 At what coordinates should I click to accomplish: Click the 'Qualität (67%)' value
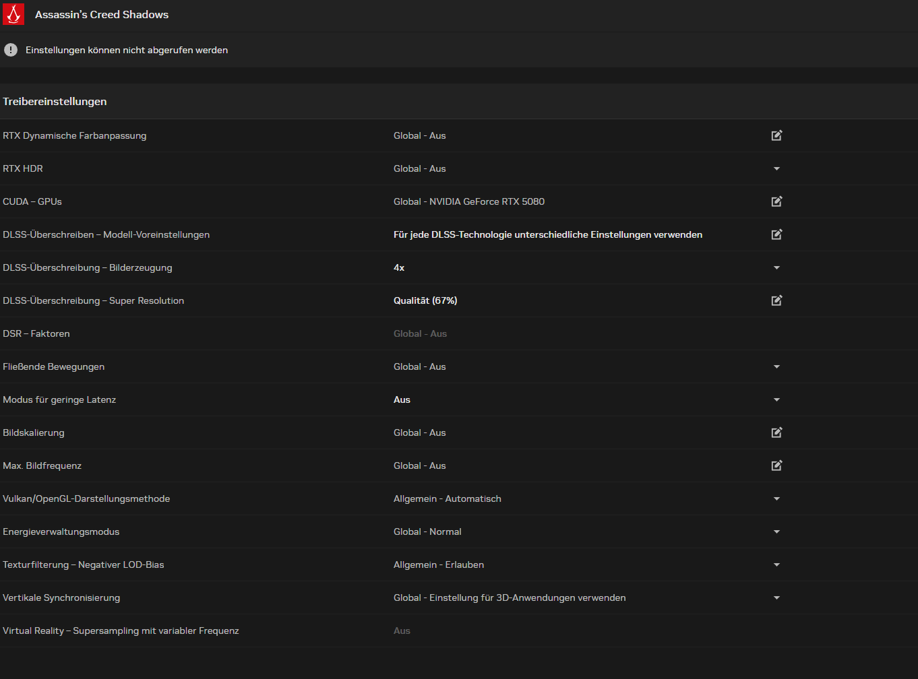tap(425, 300)
